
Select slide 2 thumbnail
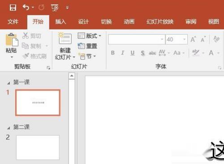(38, 148)
